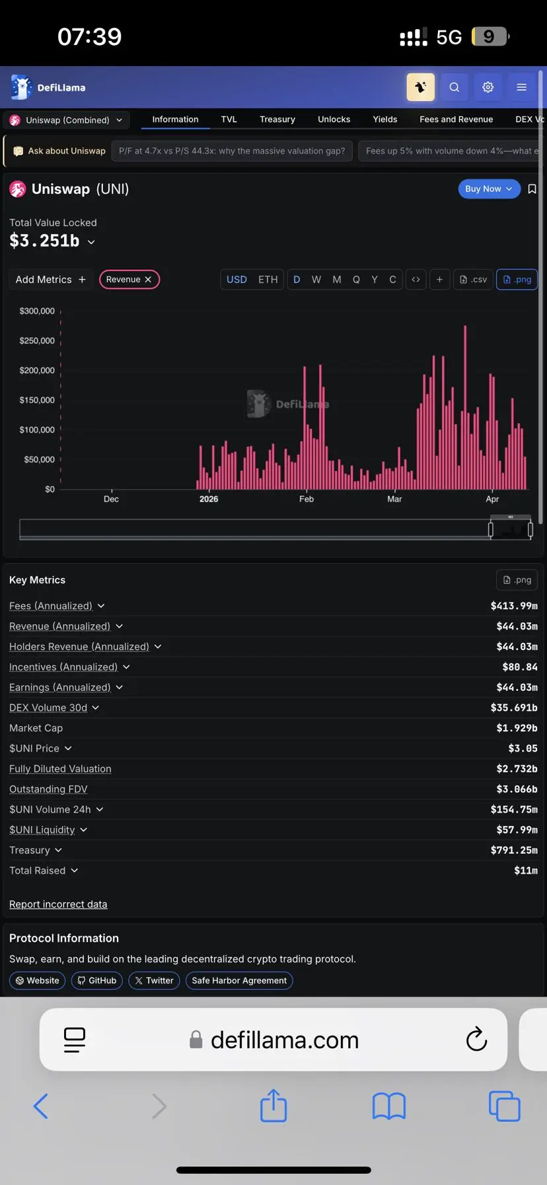Switch chart denomination to ETH
The height and width of the screenshot is (1185, 547).
268,280
